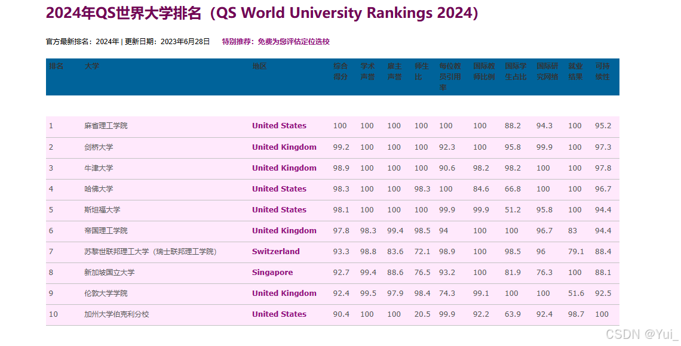Click the 排名 column header
Image resolution: width=681 pixels, height=346 pixels.
click(56, 66)
